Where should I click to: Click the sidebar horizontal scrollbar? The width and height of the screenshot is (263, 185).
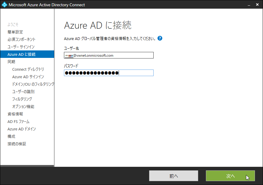click(27, 166)
